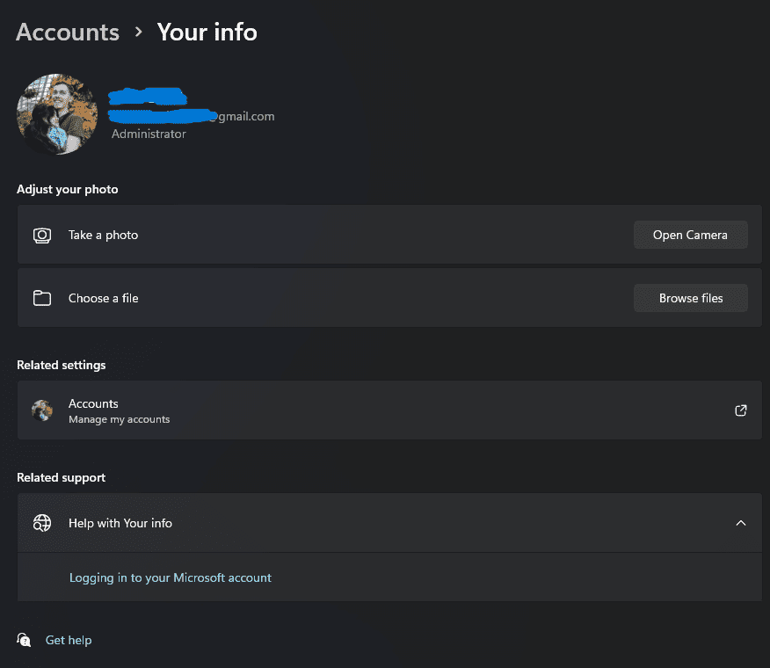Collapse the Help with Your info section
The image size is (770, 668).
(740, 523)
